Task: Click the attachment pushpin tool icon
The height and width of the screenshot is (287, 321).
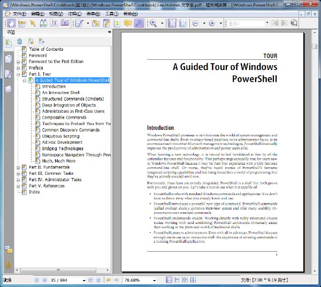Action: tap(96, 23)
